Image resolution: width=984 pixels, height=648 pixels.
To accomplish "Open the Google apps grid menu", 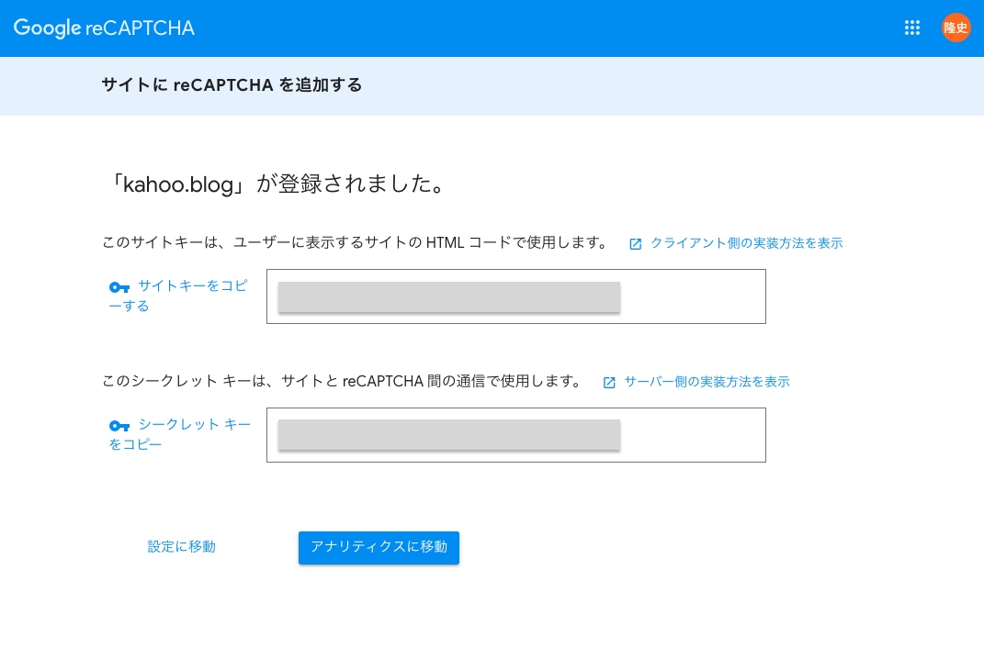I will click(x=912, y=28).
